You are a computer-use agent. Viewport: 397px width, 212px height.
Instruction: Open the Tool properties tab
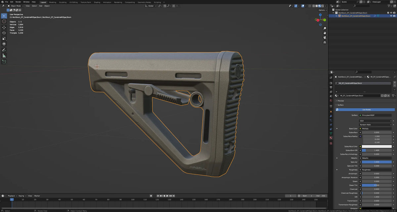[331, 78]
